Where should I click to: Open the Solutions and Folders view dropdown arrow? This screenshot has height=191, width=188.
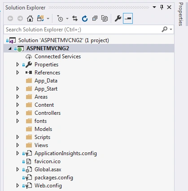coord(48,19)
